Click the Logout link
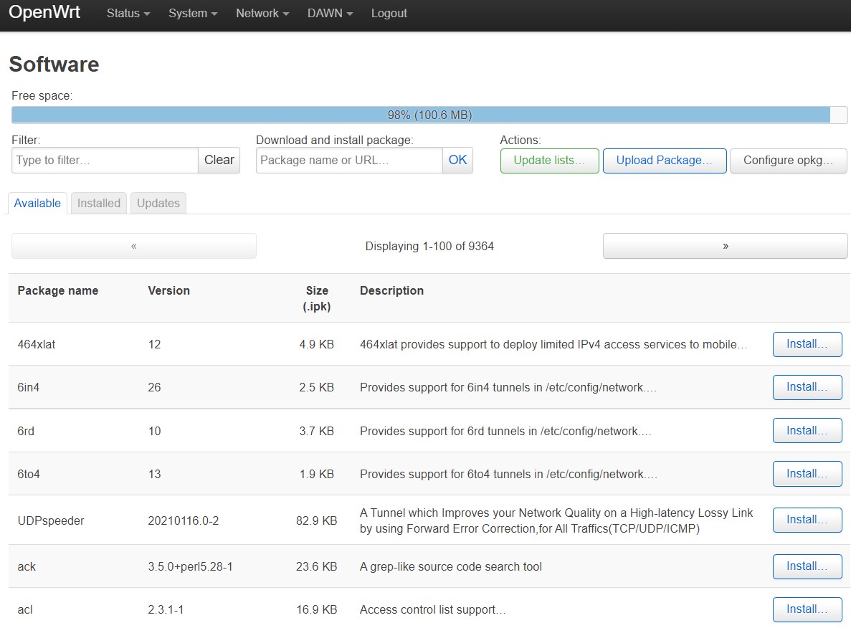Viewport: 851px width, 628px height. pos(389,14)
